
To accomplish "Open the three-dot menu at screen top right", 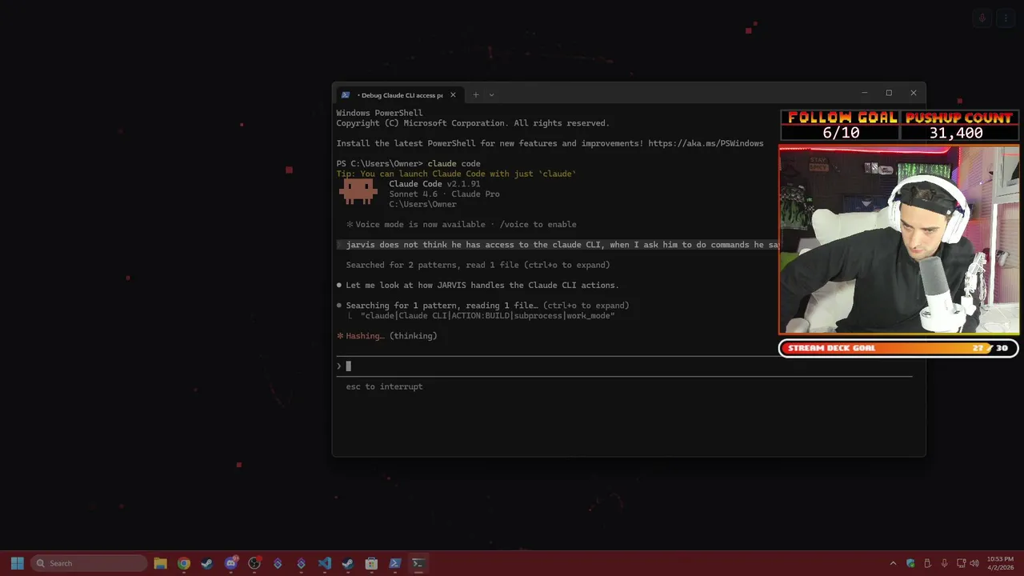I will click(x=1006, y=18).
